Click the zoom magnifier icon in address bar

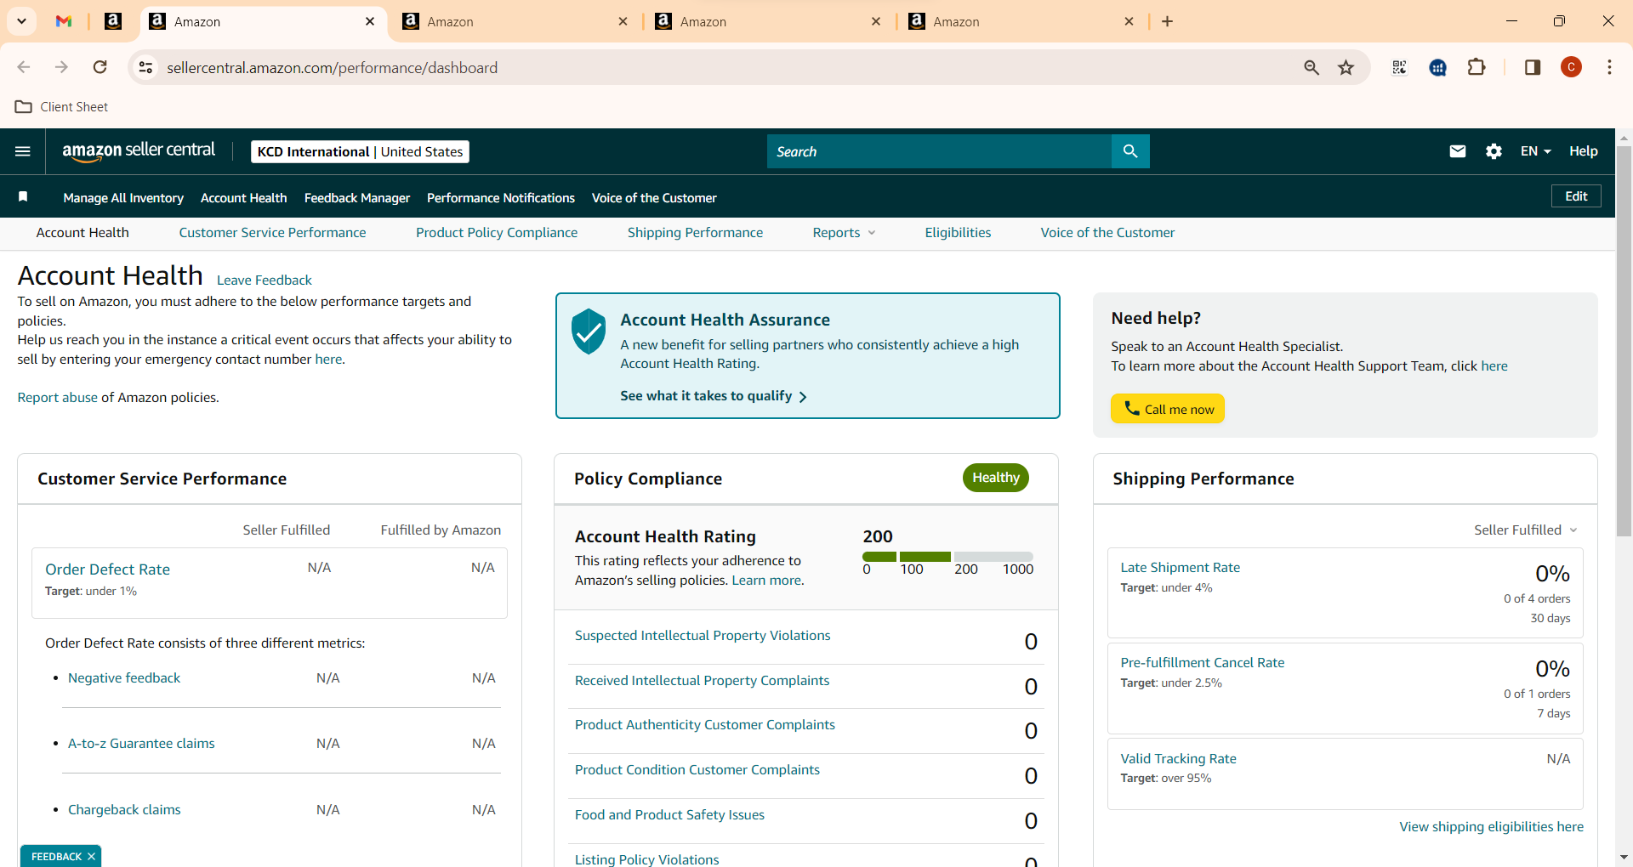(x=1312, y=67)
